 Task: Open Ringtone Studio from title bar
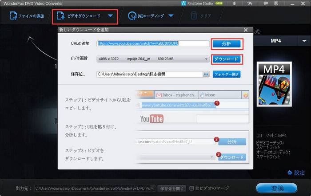[x=202, y=4]
